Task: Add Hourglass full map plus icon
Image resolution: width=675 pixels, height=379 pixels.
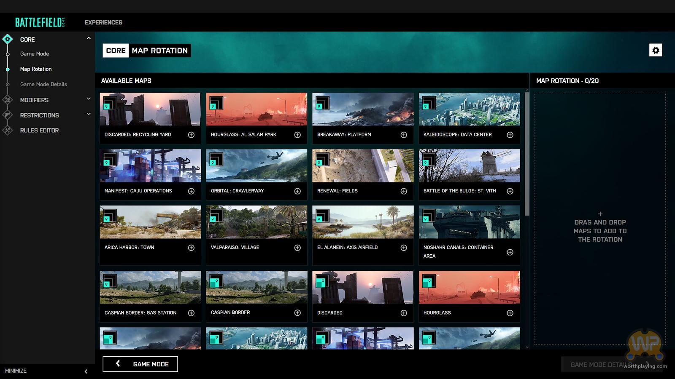Action: tap(510, 313)
